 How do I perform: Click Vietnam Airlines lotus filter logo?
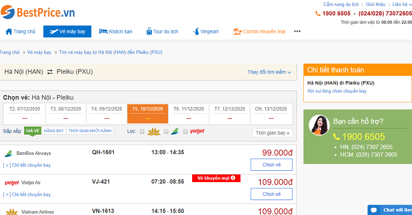pyautogui.click(x=153, y=131)
